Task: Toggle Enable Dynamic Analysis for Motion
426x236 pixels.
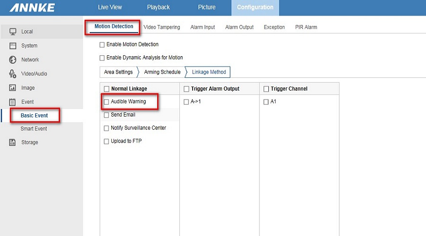Action: [102, 58]
